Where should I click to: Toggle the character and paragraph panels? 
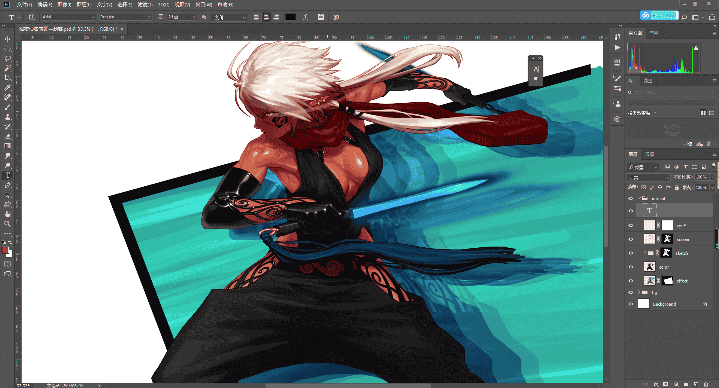pos(321,17)
